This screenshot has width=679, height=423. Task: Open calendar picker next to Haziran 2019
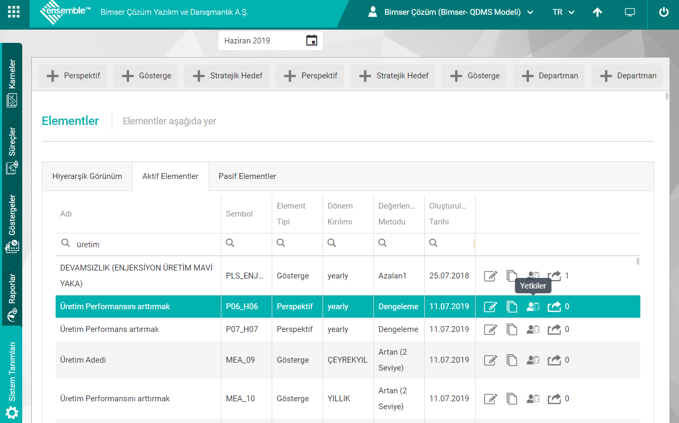tap(311, 40)
